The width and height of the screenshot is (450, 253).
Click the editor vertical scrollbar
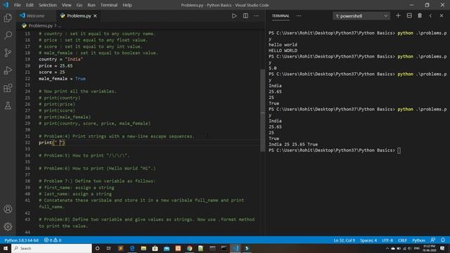[x=262, y=110]
